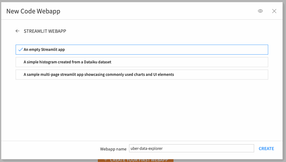
Task: Pick the sample multi-page streamlit app template
Action: pos(142,75)
